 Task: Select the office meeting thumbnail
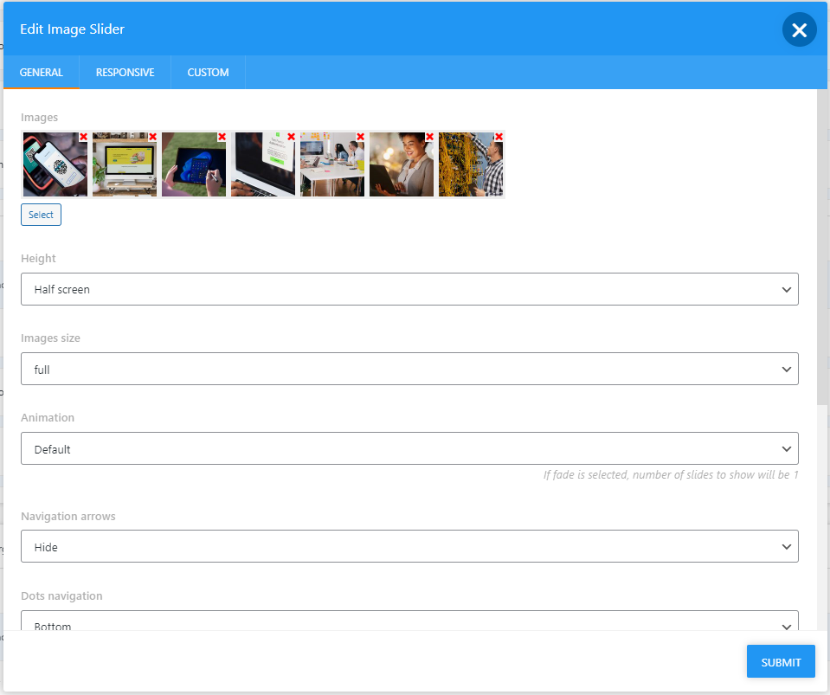[332, 164]
